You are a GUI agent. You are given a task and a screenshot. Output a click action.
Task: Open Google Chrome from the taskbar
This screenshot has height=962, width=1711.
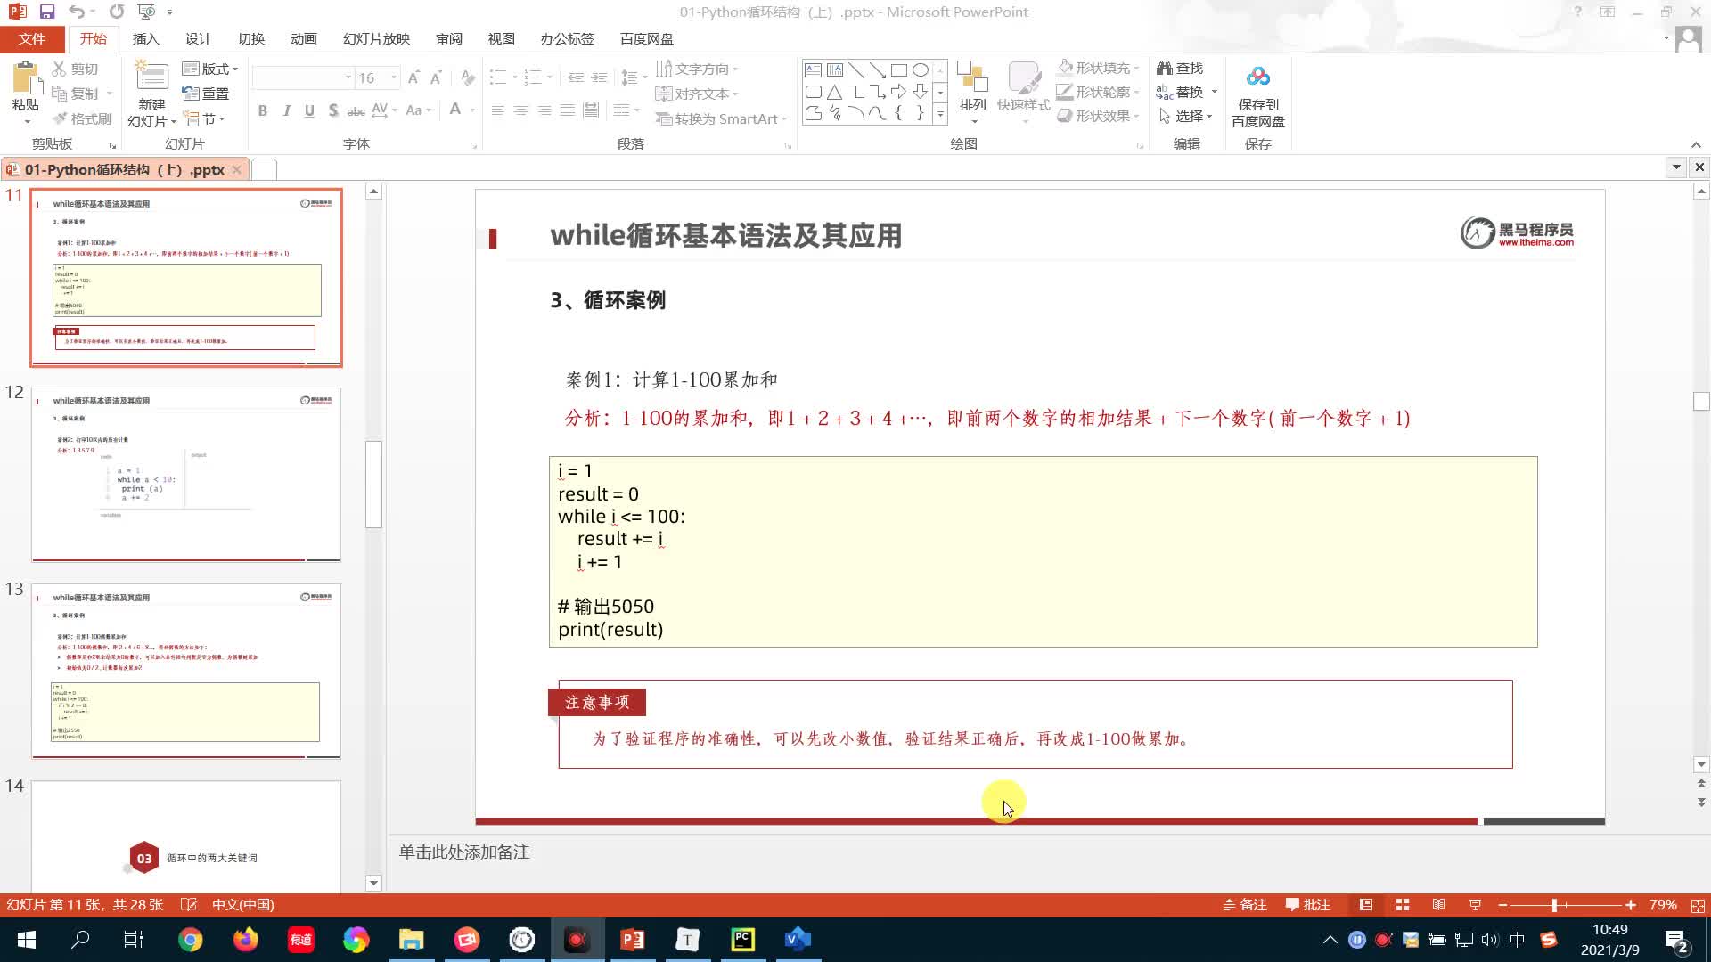pos(190,940)
